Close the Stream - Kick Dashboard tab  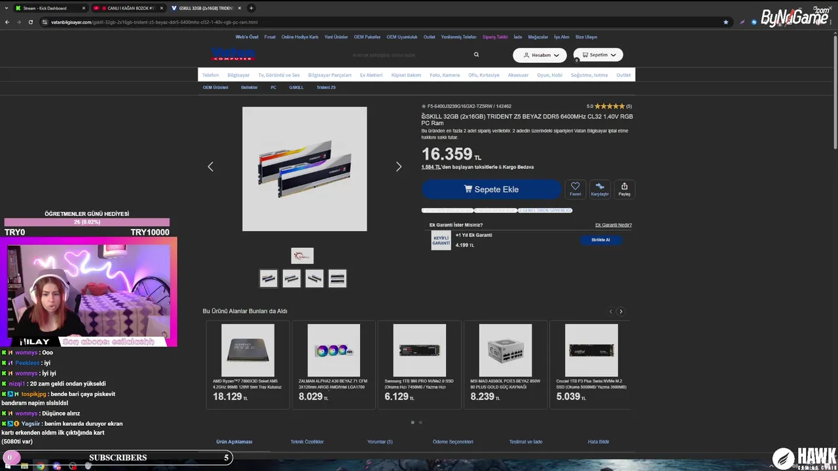pos(84,8)
